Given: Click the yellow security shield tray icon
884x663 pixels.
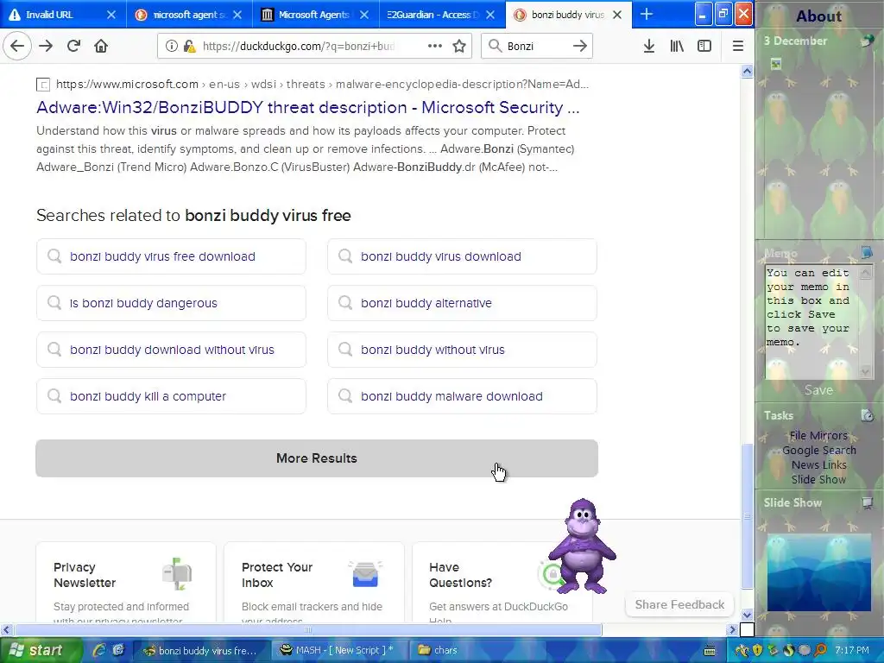Looking at the screenshot, I should [x=757, y=651].
